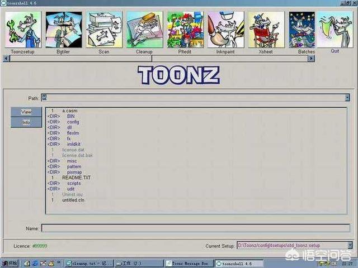The image size is (358, 268).
Task: Launch the Inknpaint module
Action: tap(226, 30)
